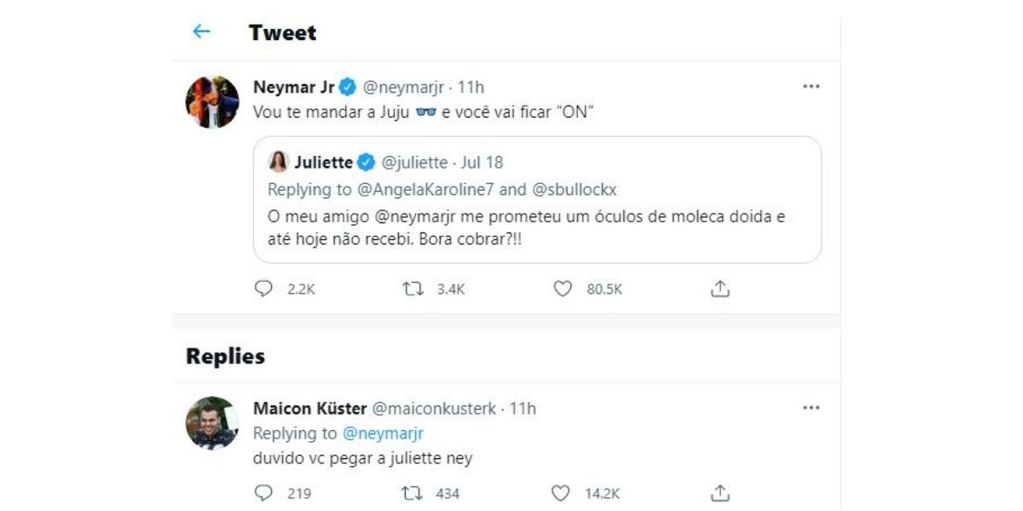This screenshot has width=1023, height=511.
Task: Like Neymar Jr's tweet
Action: [x=563, y=290]
